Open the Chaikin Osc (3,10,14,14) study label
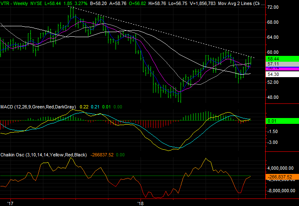Viewport: 299px width, 206px height. click(43, 155)
